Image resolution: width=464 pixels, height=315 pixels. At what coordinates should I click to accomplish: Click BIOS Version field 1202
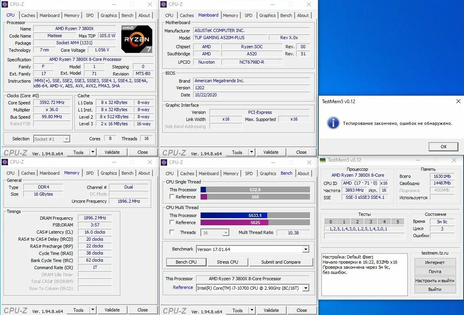tap(251, 88)
